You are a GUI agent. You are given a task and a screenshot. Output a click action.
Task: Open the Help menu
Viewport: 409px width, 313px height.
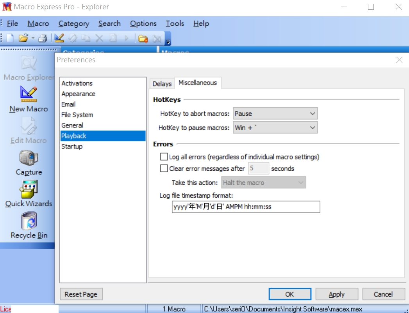coord(201,23)
